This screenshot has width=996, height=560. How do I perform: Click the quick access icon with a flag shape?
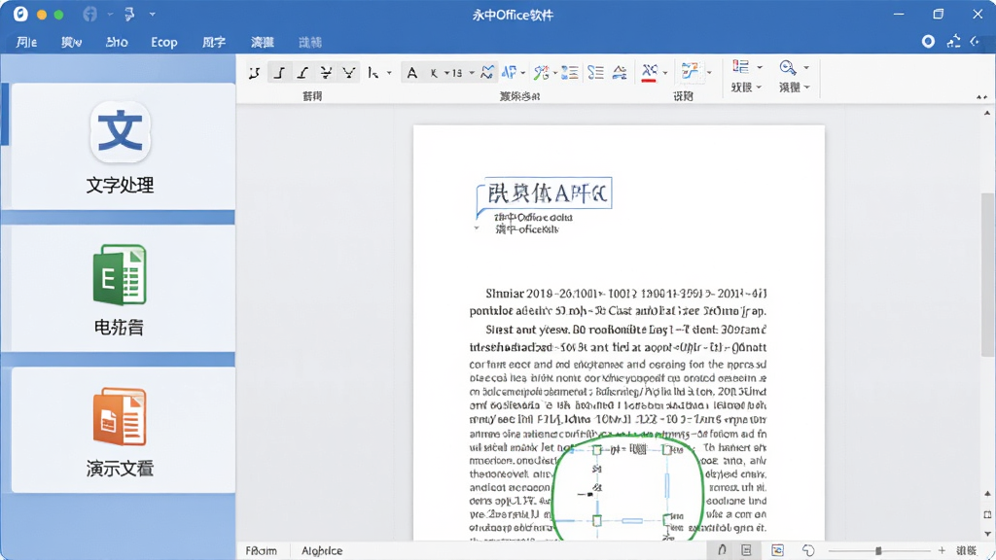click(129, 14)
